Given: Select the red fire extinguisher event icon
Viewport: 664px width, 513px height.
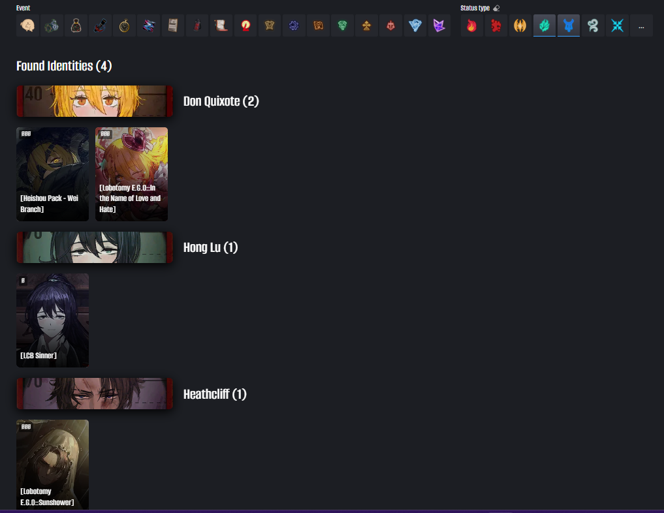Looking at the screenshot, I should 197,25.
